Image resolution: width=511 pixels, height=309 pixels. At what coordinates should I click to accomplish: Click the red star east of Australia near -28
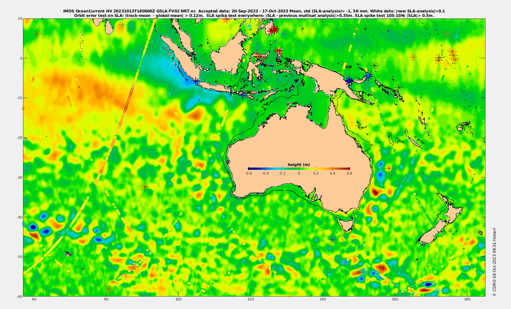389,168
